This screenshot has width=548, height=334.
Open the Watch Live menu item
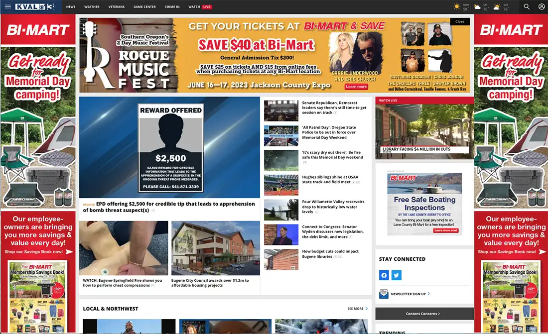pyautogui.click(x=200, y=6)
